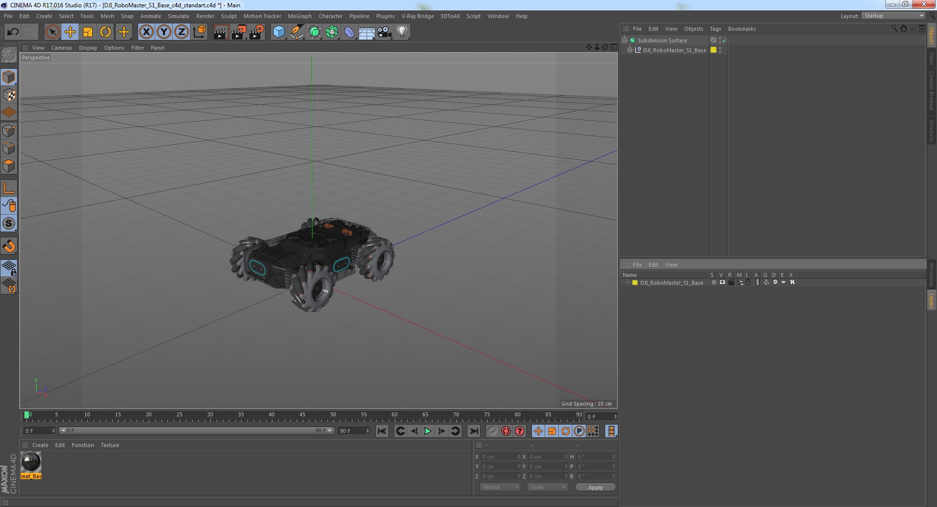
Task: Add a Camera object
Action: pos(385,32)
